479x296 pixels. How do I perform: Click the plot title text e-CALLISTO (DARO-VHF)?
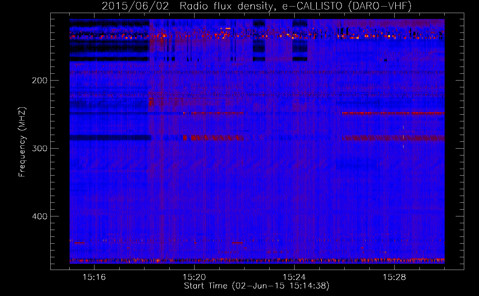[347, 6]
